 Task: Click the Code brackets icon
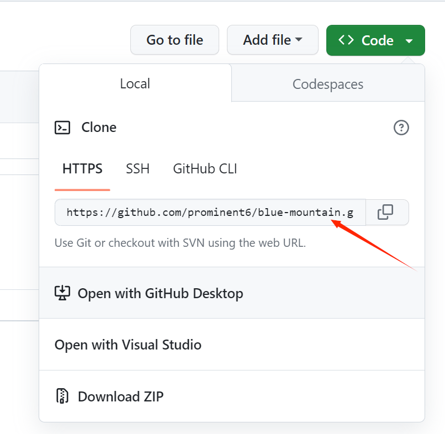point(346,40)
